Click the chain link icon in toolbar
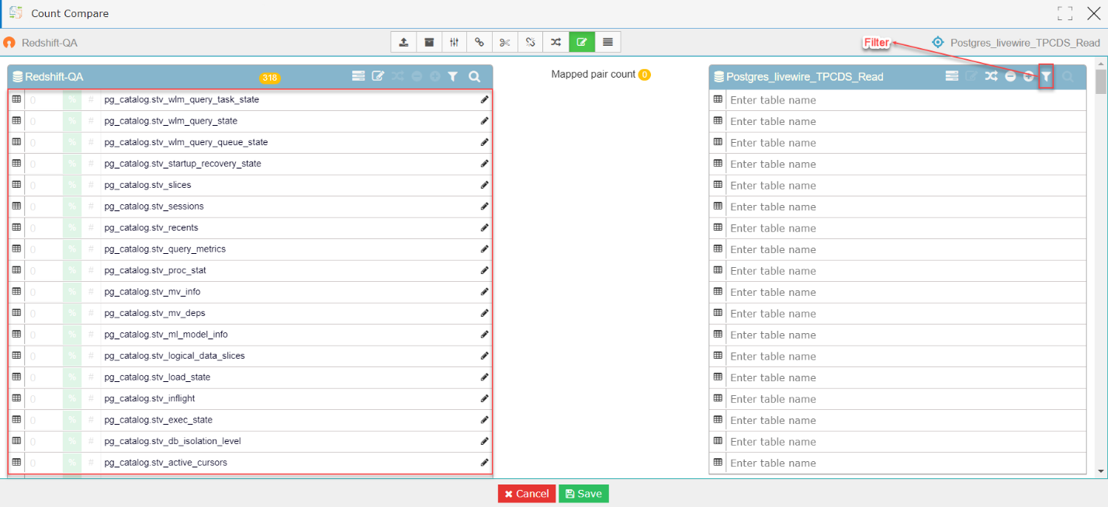This screenshot has height=507, width=1108. (480, 42)
